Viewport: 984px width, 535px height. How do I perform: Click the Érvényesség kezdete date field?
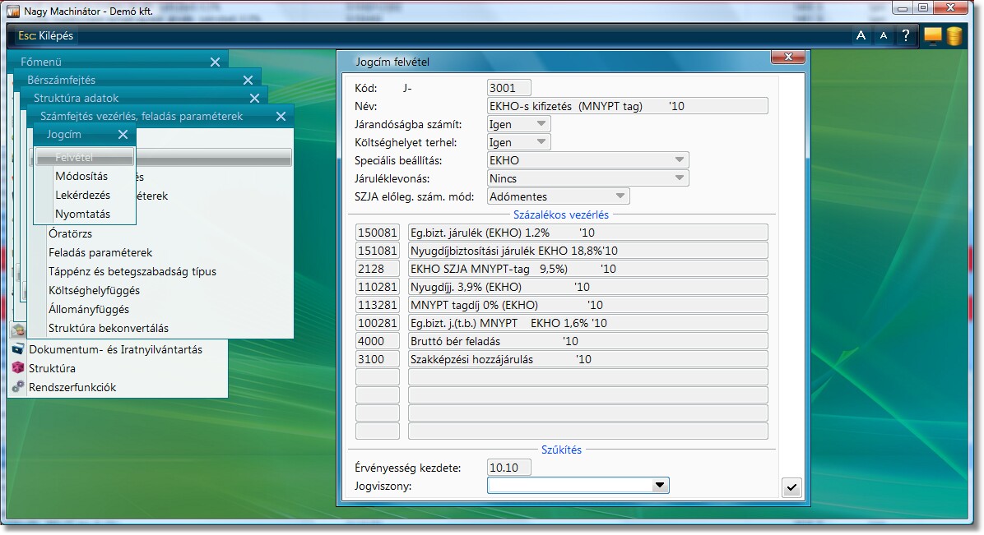[509, 468]
